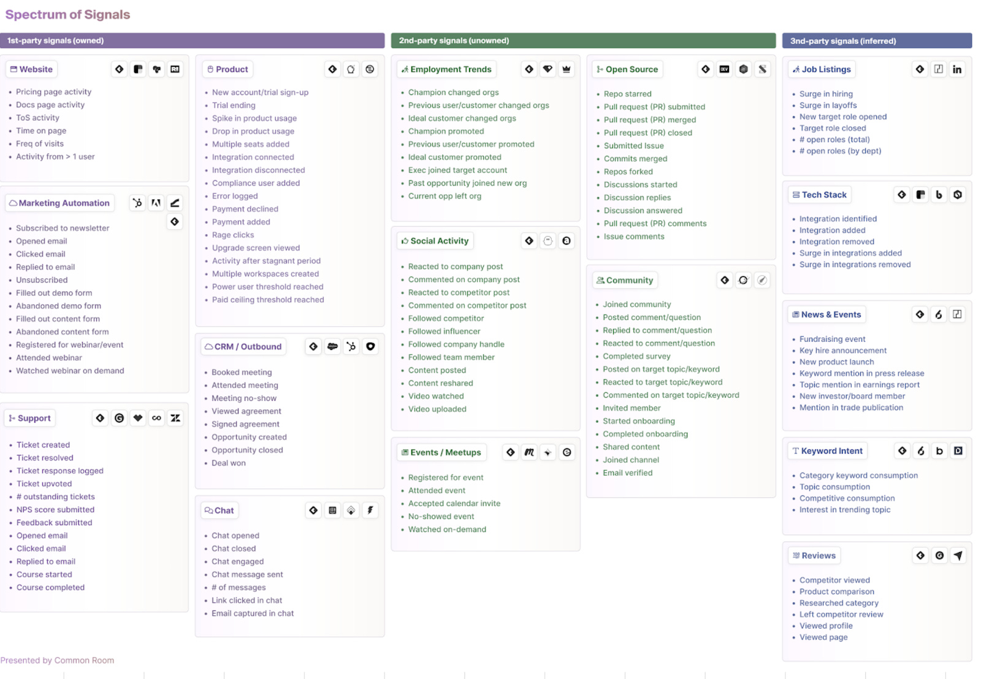
Task: Click the 'Fundraising event' item
Action: click(x=833, y=339)
